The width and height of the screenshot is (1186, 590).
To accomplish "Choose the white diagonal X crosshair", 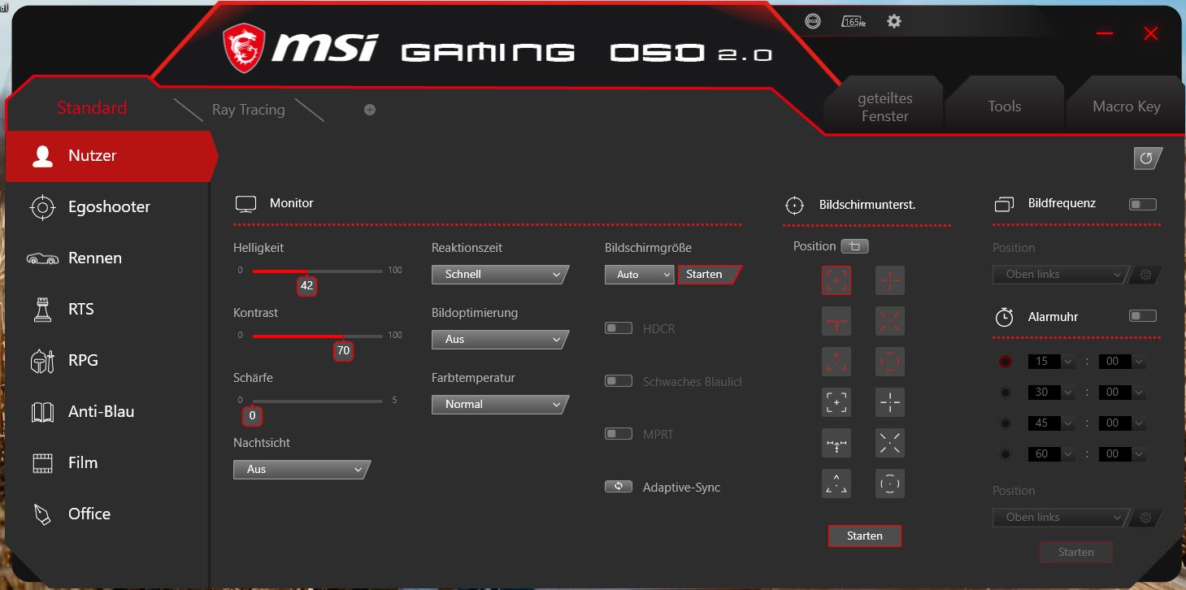I will coord(890,443).
